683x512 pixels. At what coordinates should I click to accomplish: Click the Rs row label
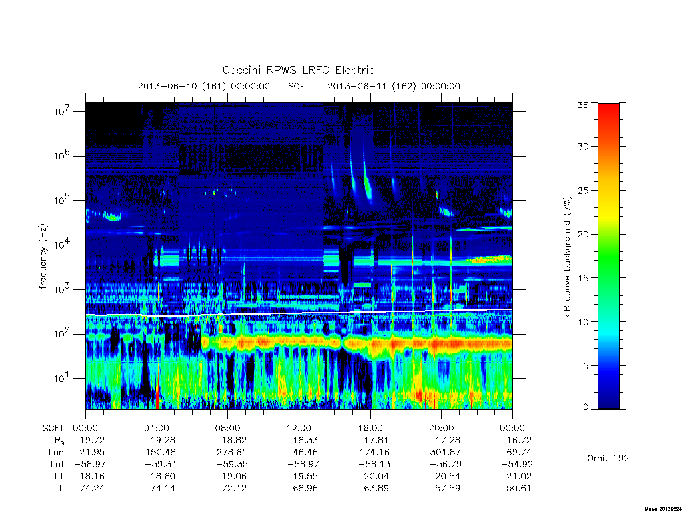coord(59,441)
